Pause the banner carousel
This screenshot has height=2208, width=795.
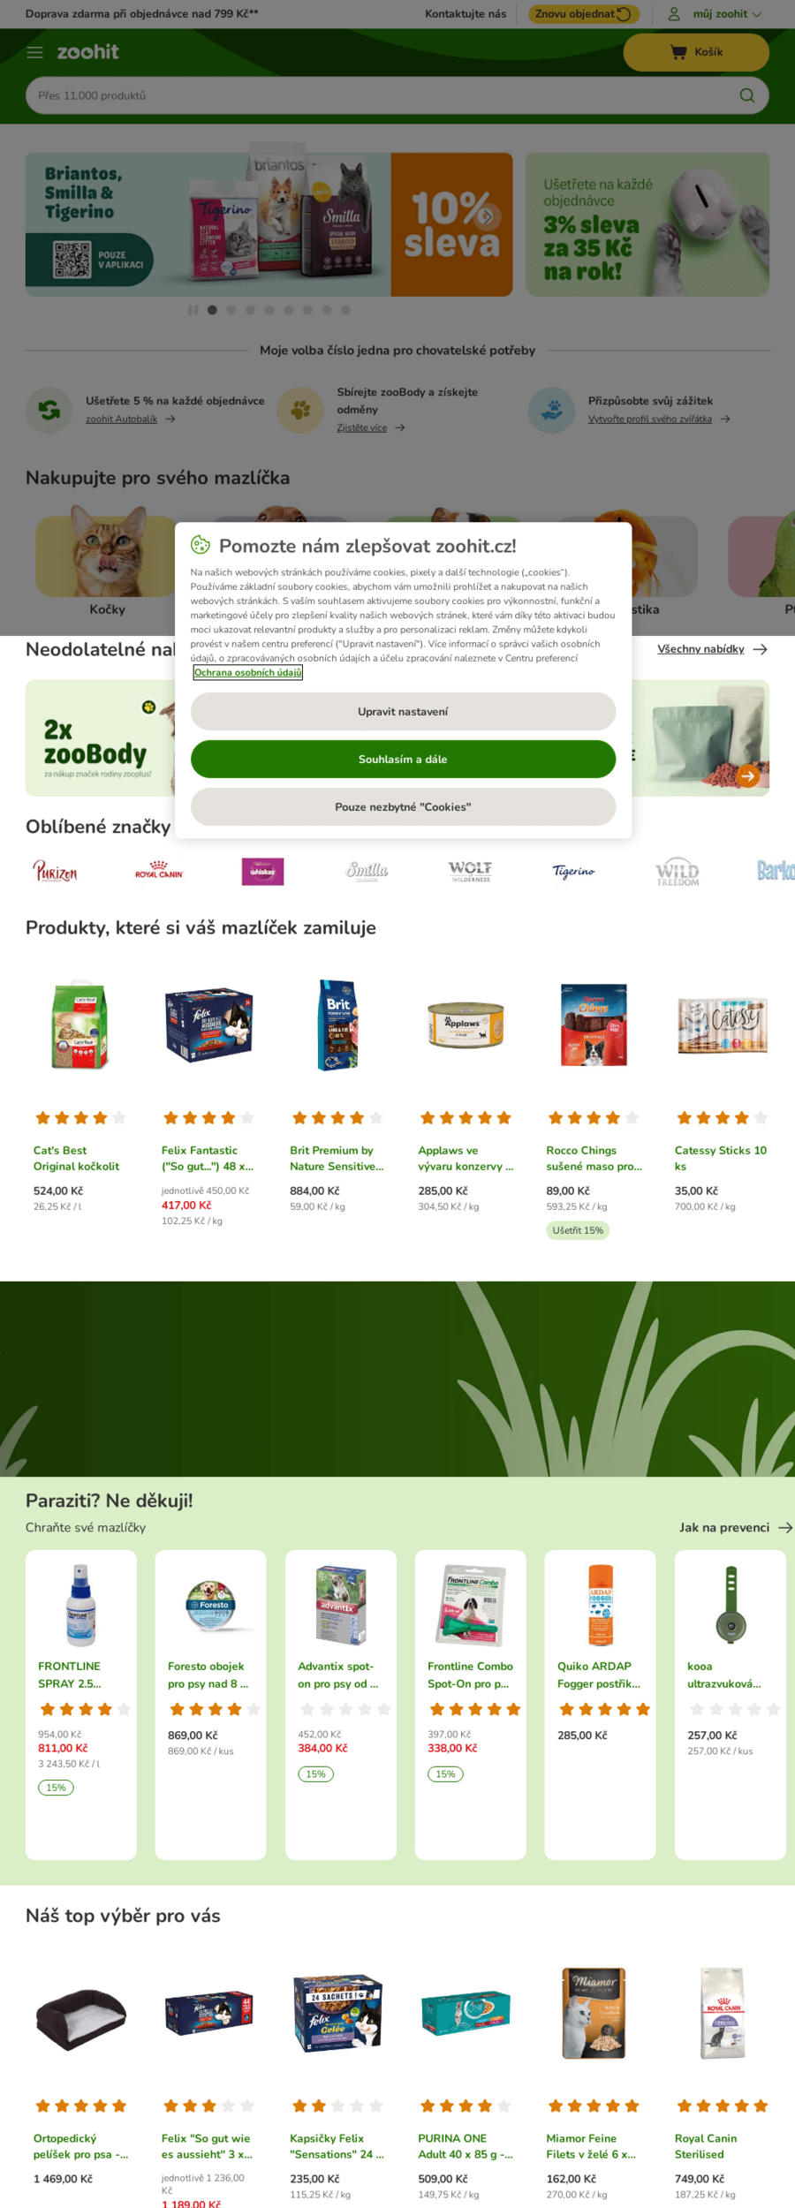click(x=193, y=310)
